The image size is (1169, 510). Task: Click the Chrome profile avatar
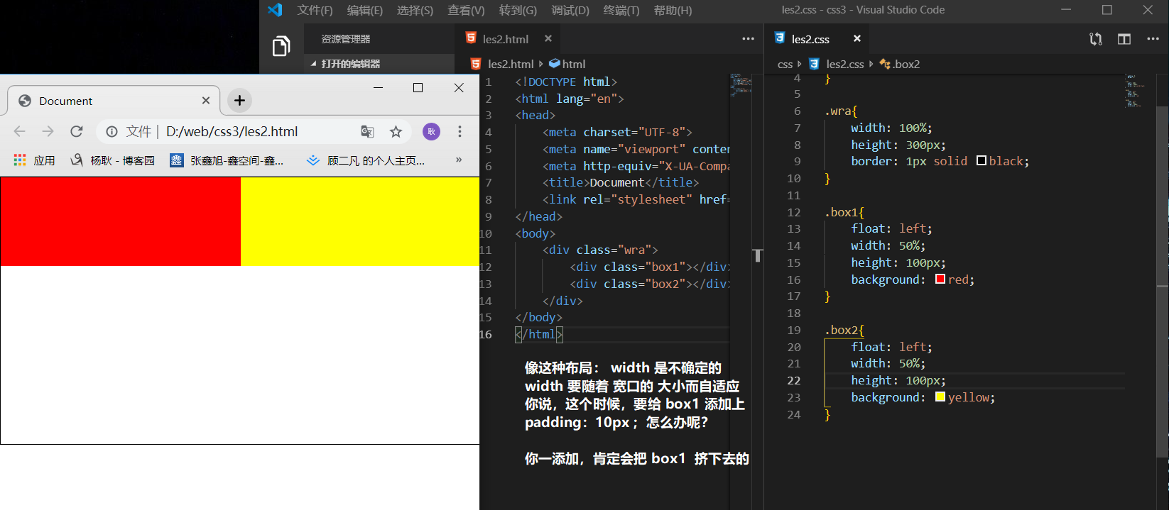tap(431, 131)
